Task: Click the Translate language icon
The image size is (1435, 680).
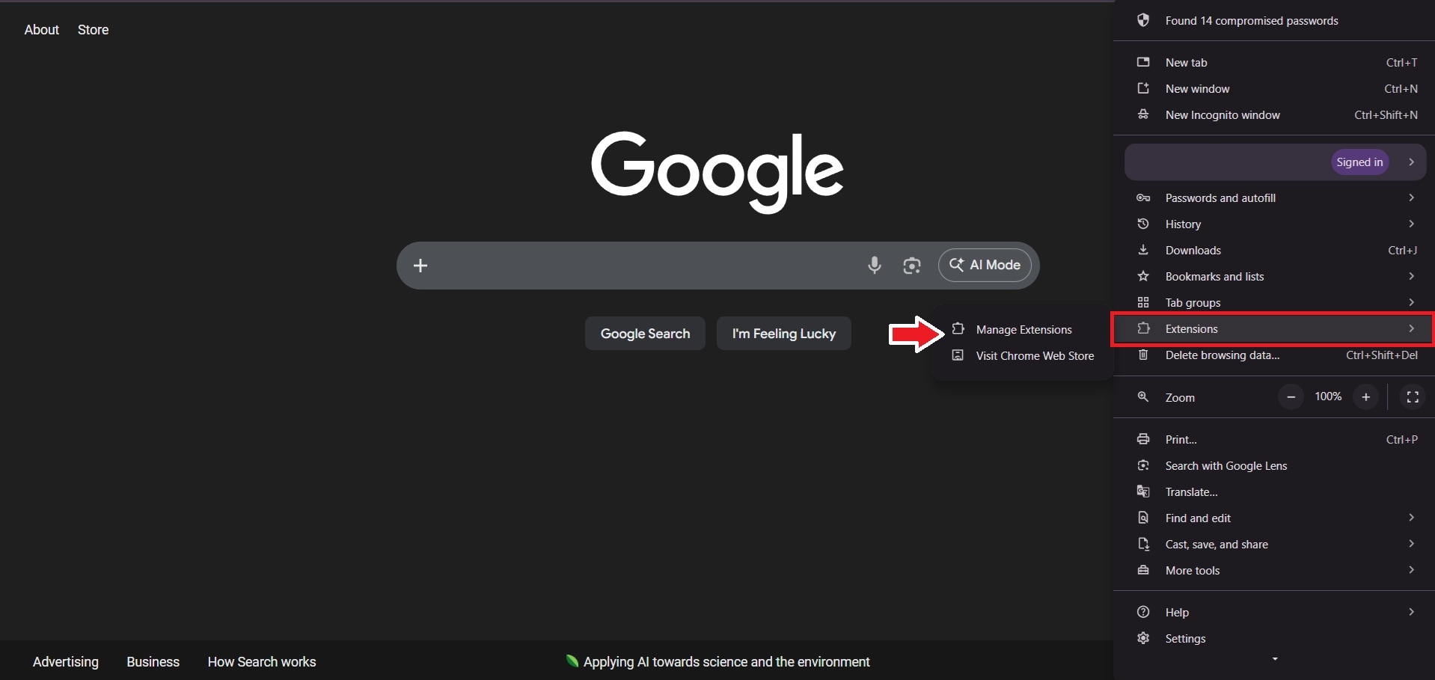Action: click(x=1144, y=491)
